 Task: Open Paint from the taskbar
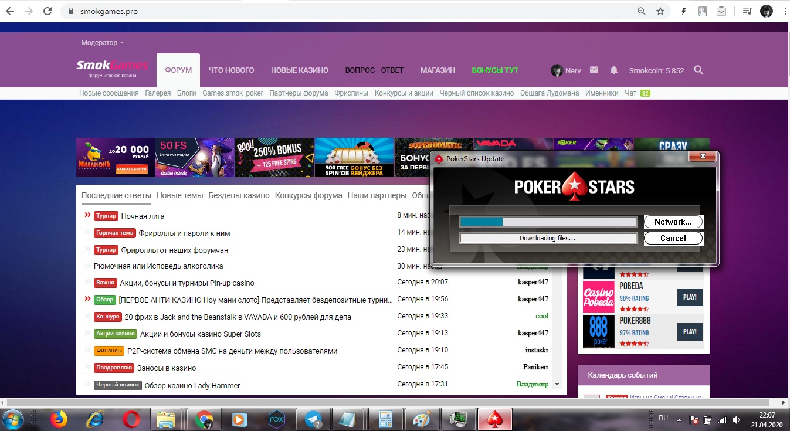422,419
